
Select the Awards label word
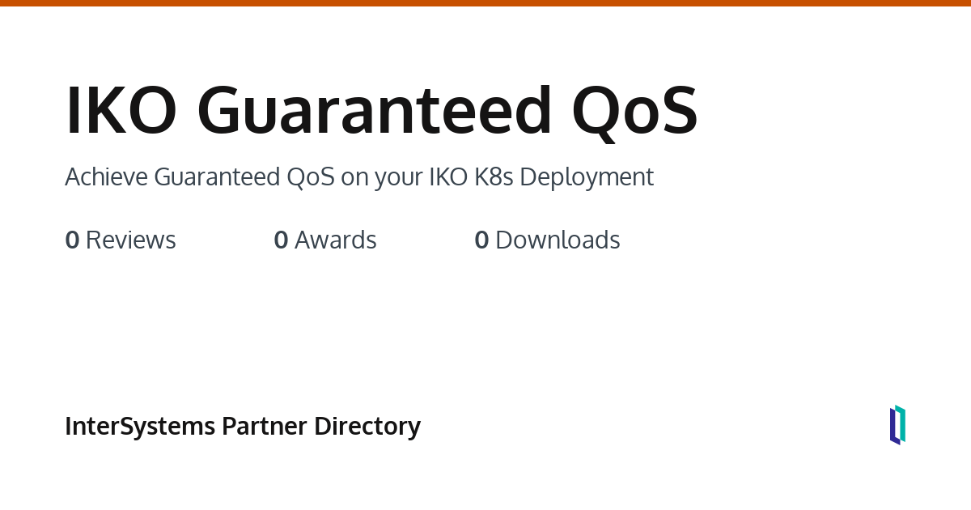336,240
